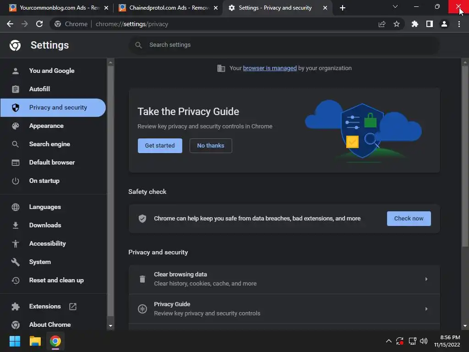Click the Downloads arrow icon
The height and width of the screenshot is (352, 469).
[x=15, y=225]
